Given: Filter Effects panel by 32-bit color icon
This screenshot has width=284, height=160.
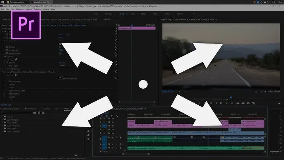Looking at the screenshot, I should click(x=39, y=113).
